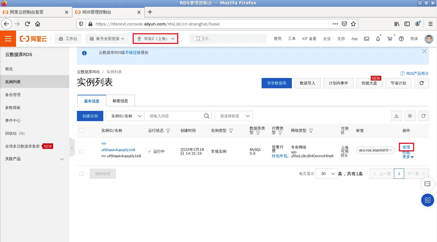Viewport: 437px width, 242px height.
Task: Click the refresh icon beside 节省计划
Action: [x=422, y=83]
